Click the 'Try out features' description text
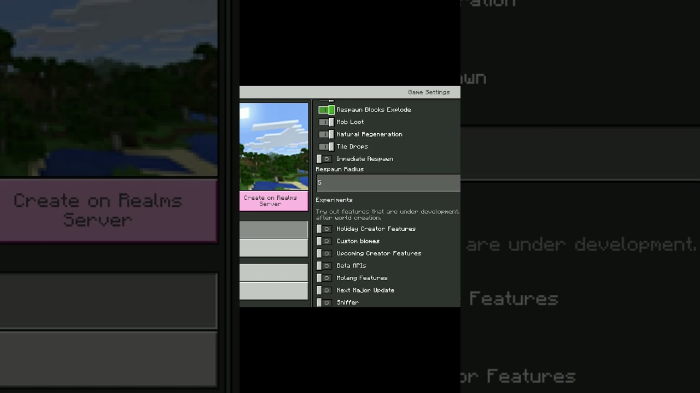Viewport: 700px width, 393px height. pyautogui.click(x=388, y=215)
